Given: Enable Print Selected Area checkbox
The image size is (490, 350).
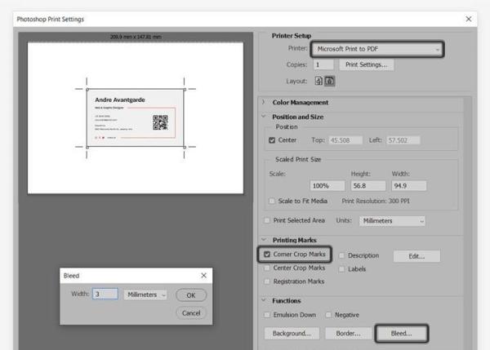Looking at the screenshot, I should (267, 220).
